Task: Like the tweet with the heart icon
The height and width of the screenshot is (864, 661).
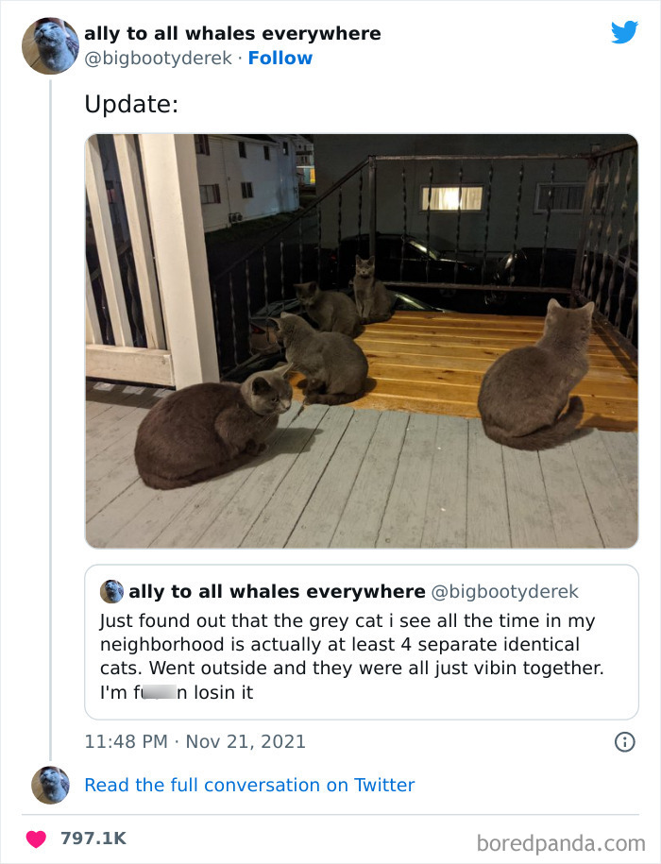Action: click(x=37, y=839)
